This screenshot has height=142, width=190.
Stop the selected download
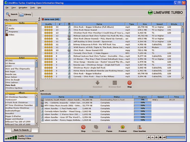click(83, 127)
